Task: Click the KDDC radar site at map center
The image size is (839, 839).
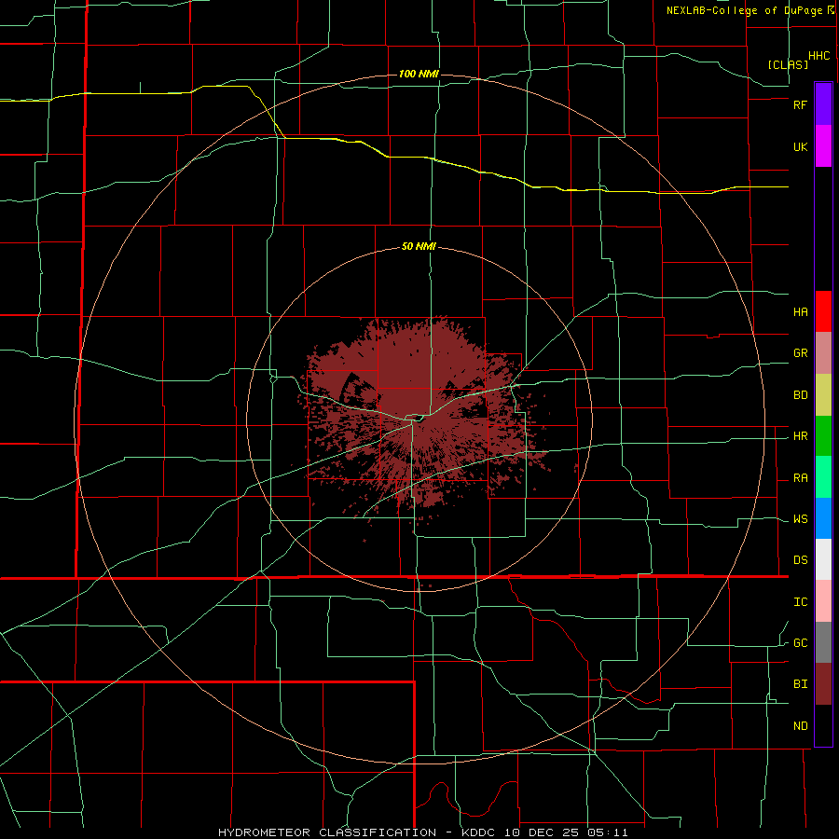Action: pos(419,419)
